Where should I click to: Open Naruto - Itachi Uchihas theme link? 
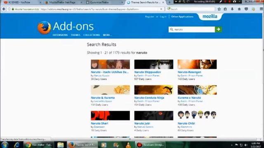pyautogui.click(x=110, y=72)
